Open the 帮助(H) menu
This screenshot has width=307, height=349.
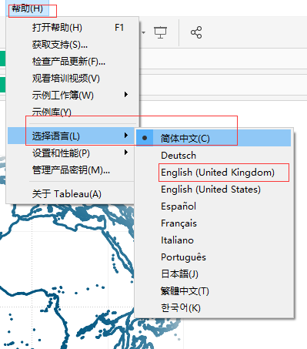tap(27, 8)
